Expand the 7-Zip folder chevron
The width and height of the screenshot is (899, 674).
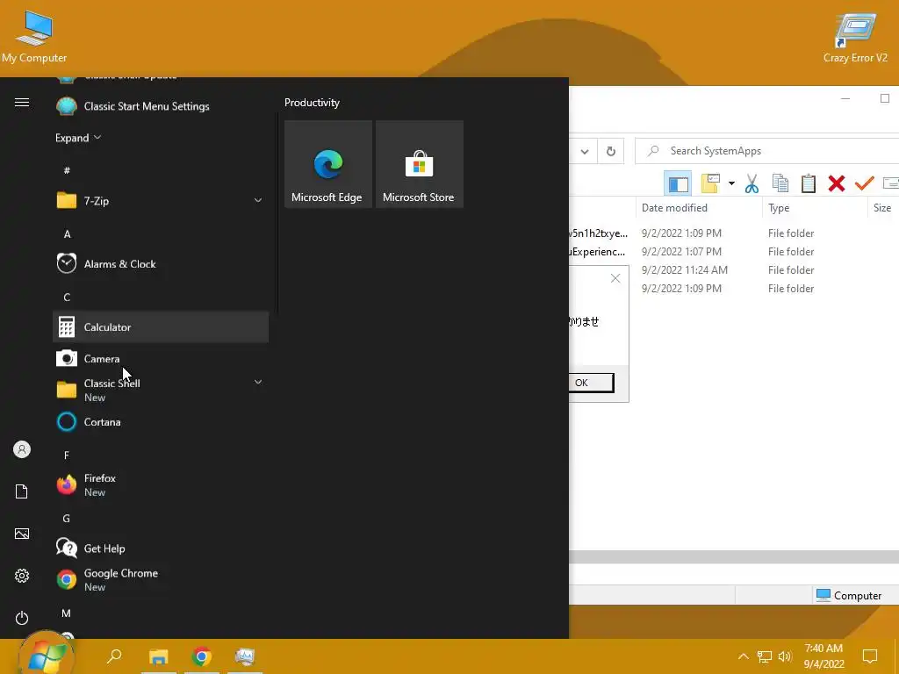pyautogui.click(x=258, y=200)
